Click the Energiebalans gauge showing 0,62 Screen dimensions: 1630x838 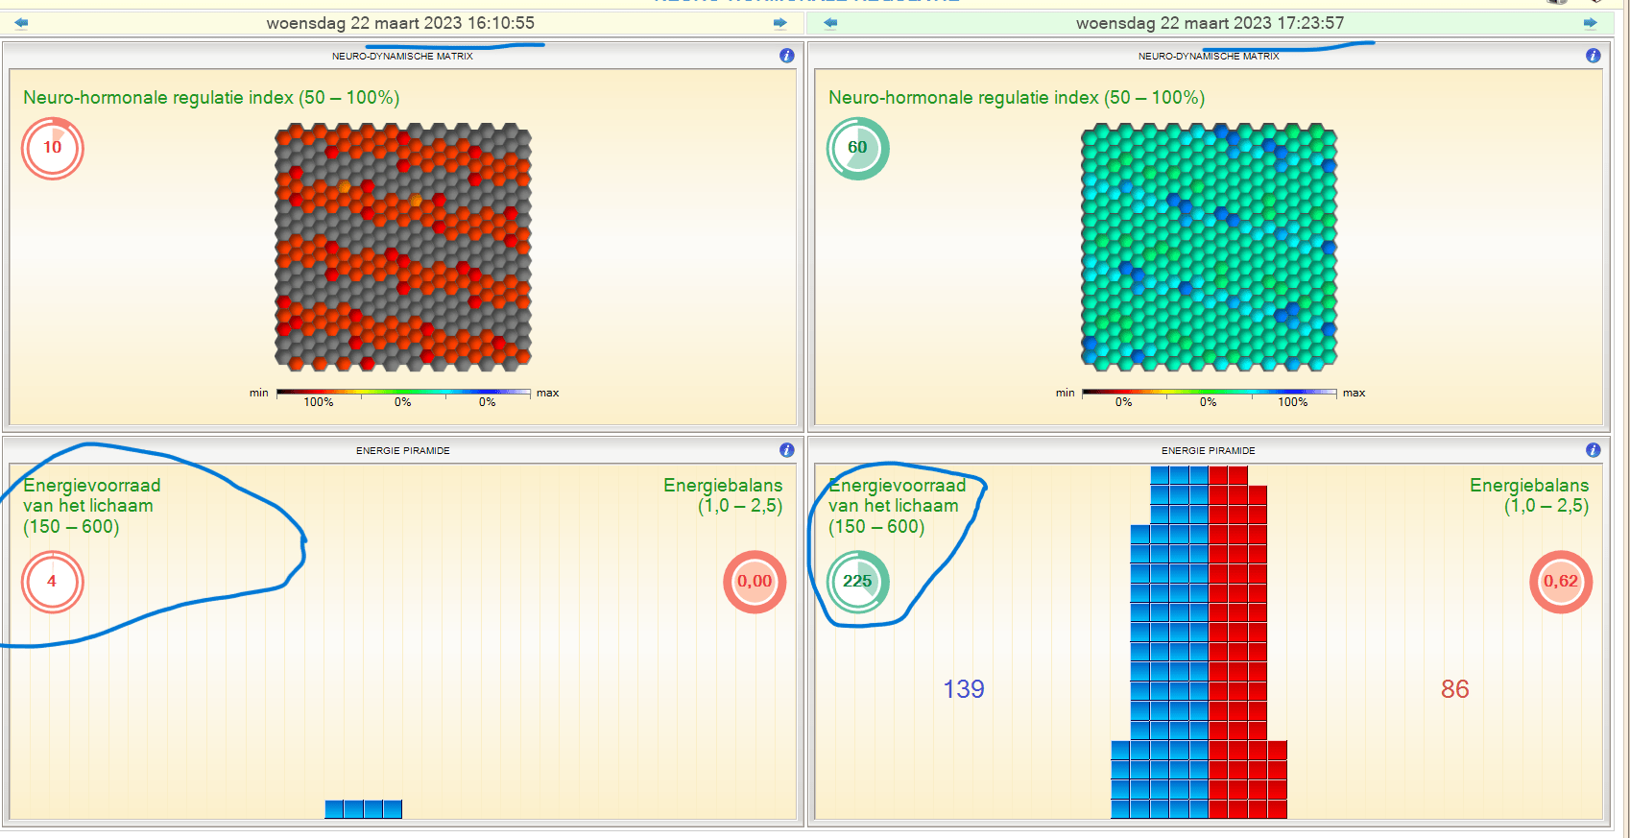[1561, 582]
